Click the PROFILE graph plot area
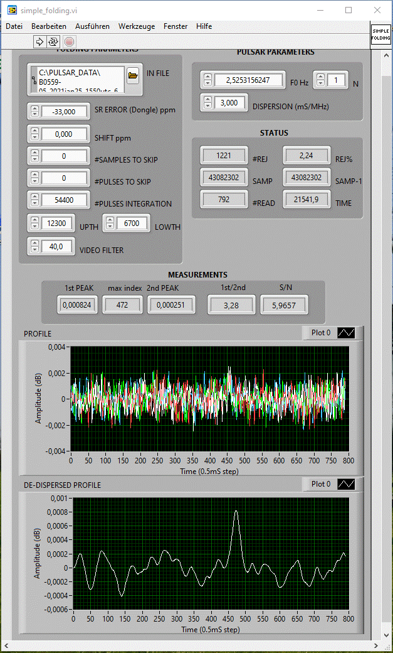393x653 pixels. tap(209, 399)
